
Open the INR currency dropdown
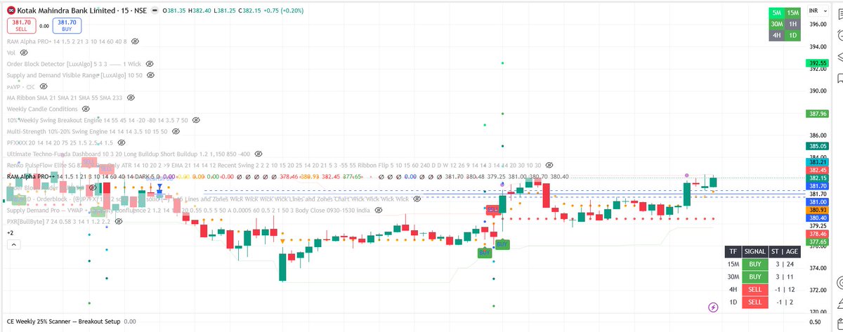(x=818, y=10)
